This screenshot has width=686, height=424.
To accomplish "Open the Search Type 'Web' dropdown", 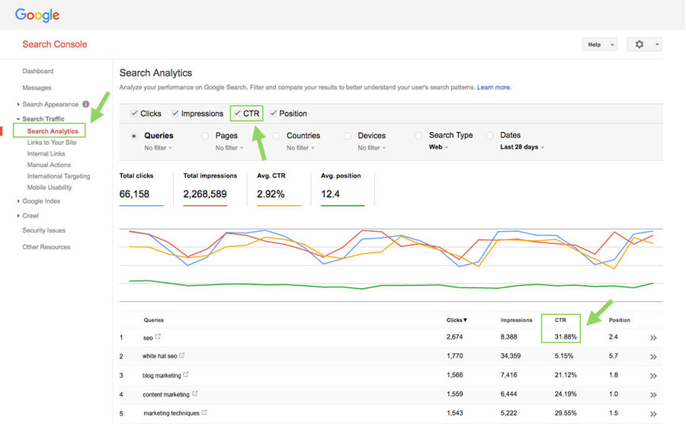I will coord(438,147).
